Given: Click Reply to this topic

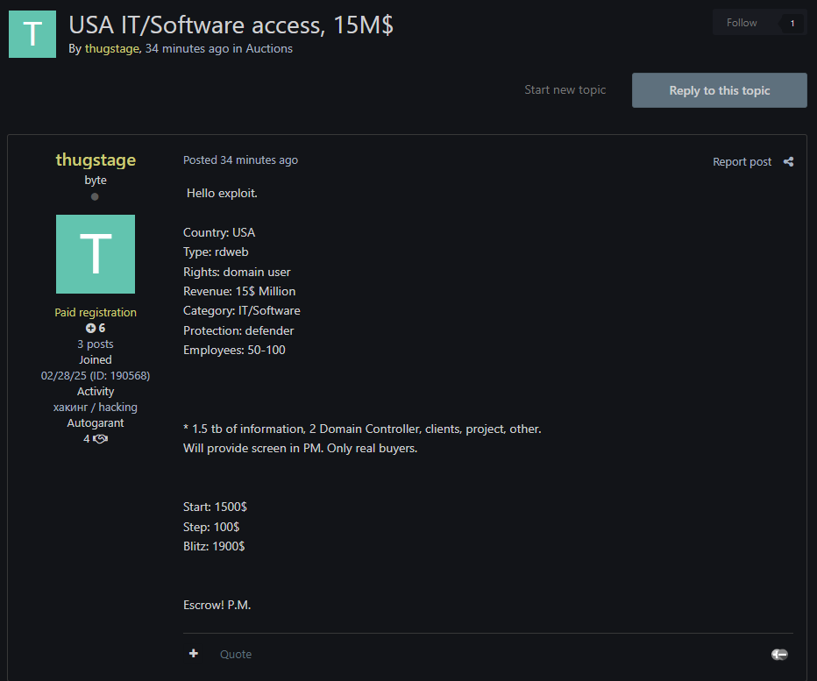Looking at the screenshot, I should (x=719, y=90).
